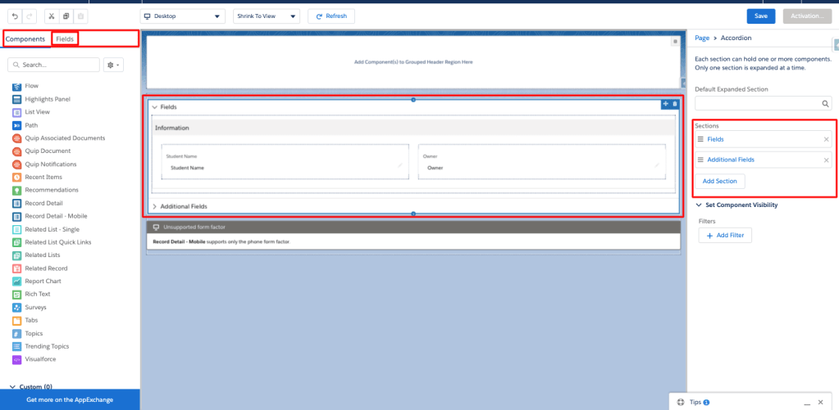Select the Report Chart component icon
839x410 pixels.
[17, 282]
